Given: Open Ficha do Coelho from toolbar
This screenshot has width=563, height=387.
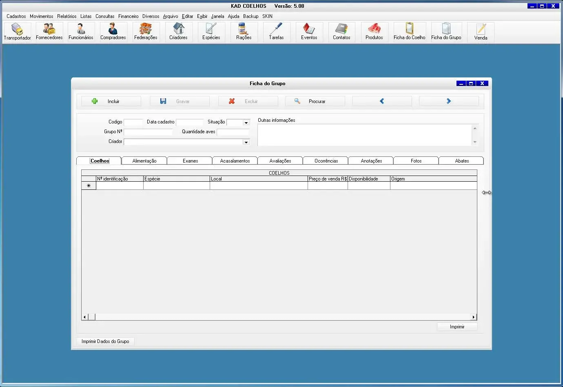Looking at the screenshot, I should 409,32.
